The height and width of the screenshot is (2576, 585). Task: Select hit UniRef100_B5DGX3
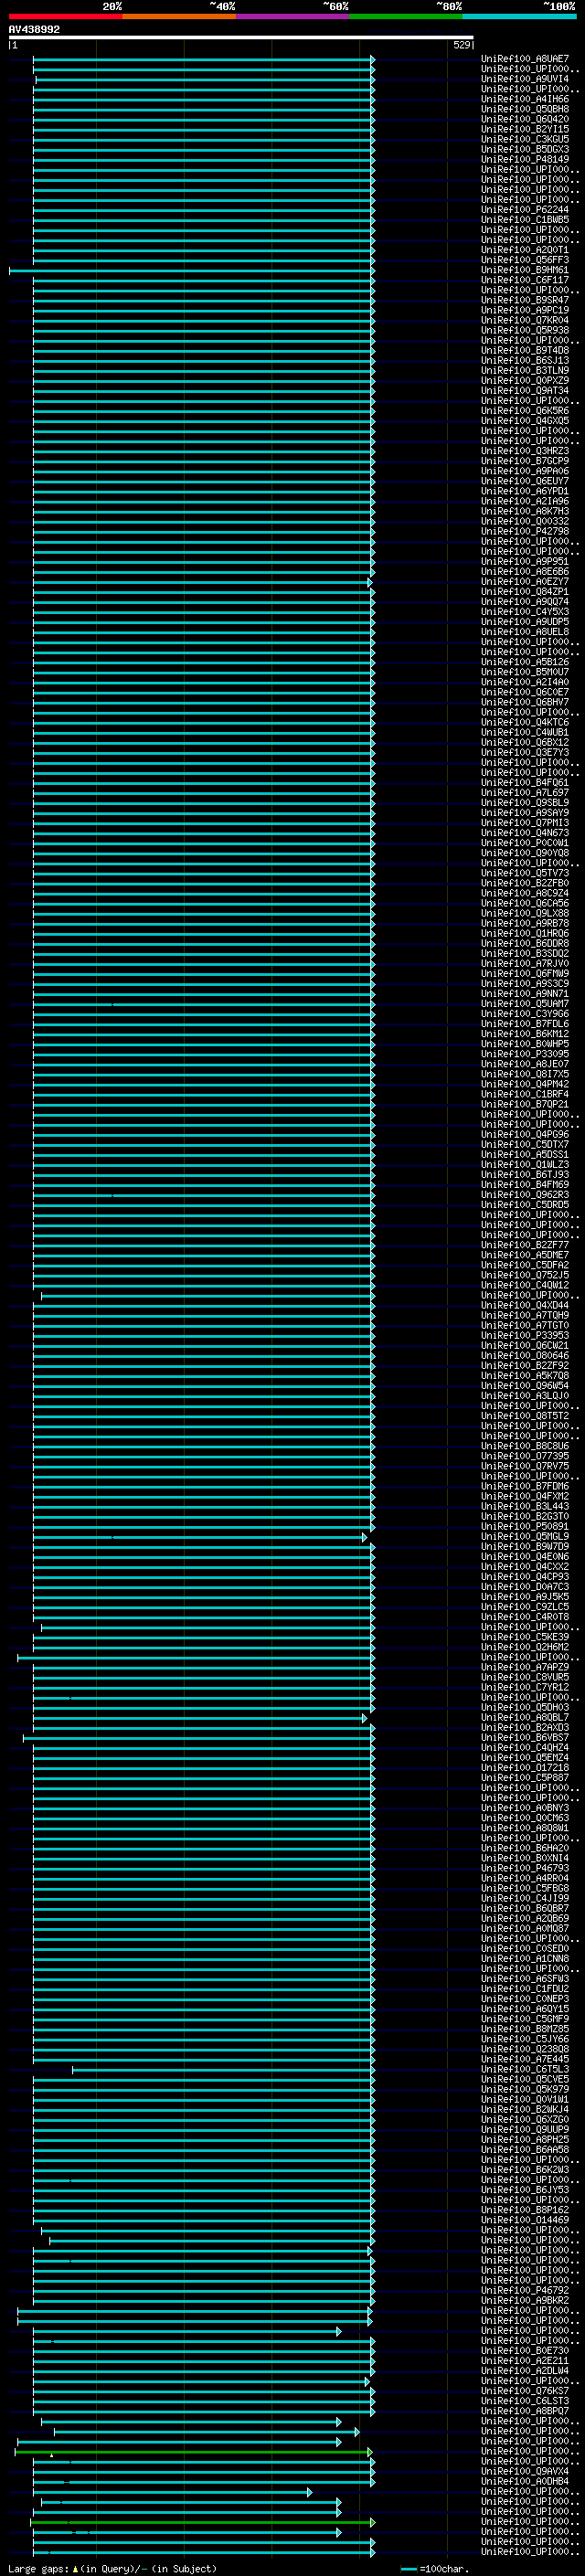click(x=525, y=149)
